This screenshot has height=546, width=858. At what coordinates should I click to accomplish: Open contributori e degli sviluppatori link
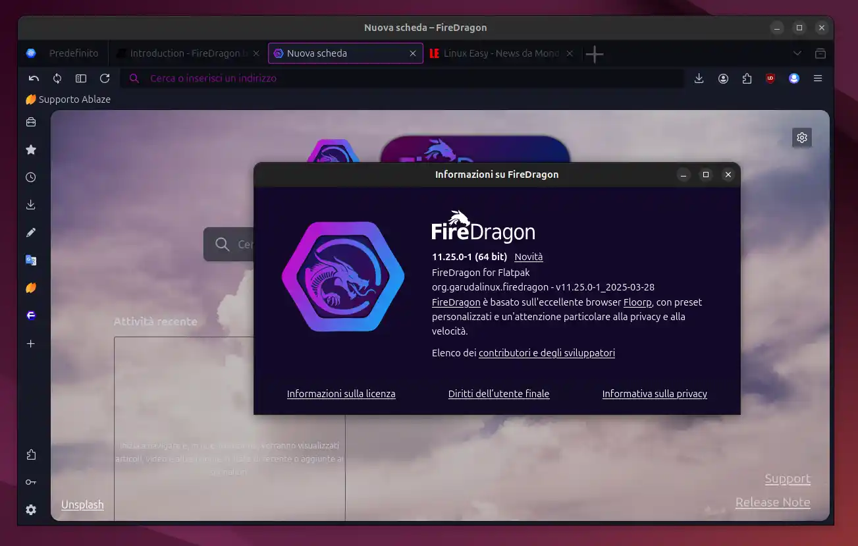click(547, 353)
